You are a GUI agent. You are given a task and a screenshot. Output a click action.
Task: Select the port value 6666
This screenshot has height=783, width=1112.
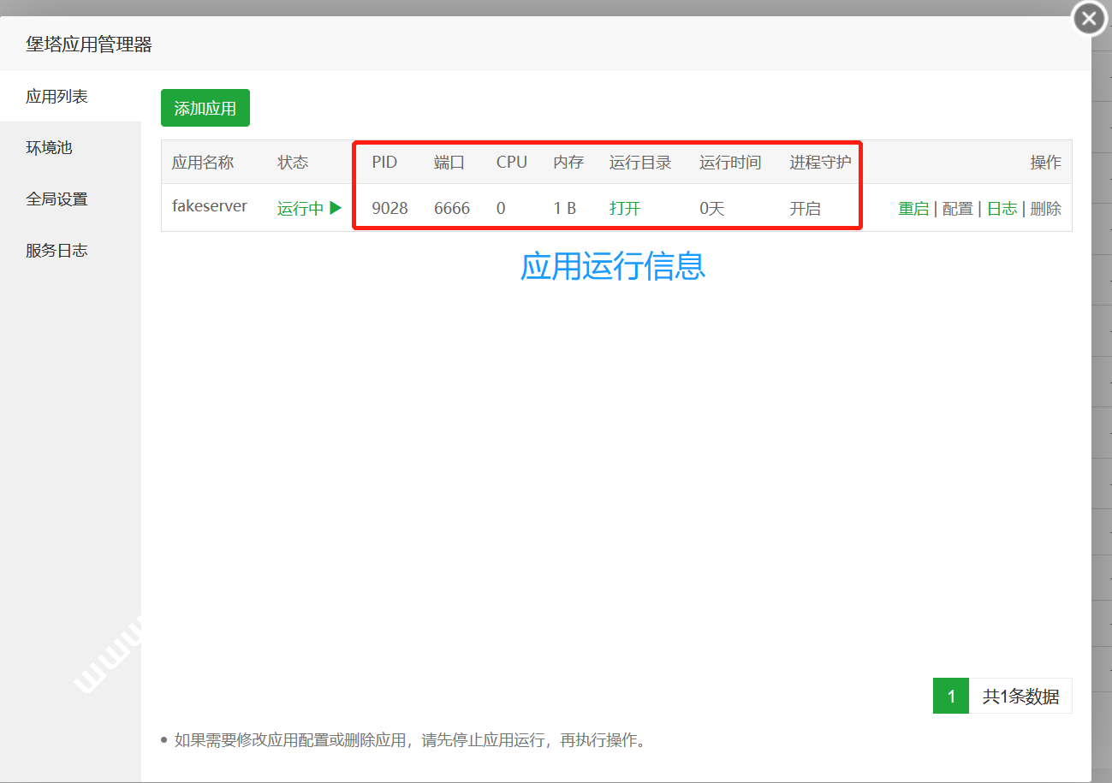tap(452, 208)
